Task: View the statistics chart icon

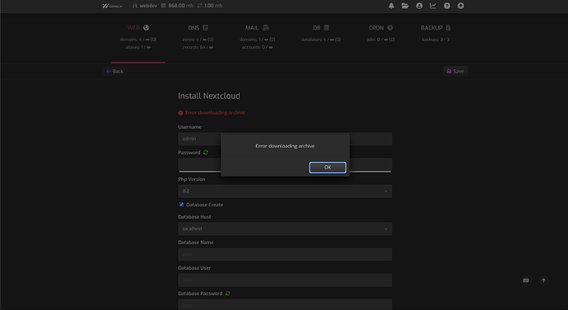Action: 433,6
